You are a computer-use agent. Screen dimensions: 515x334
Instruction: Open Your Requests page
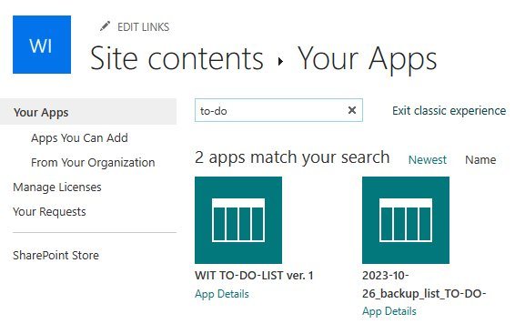[x=49, y=212]
